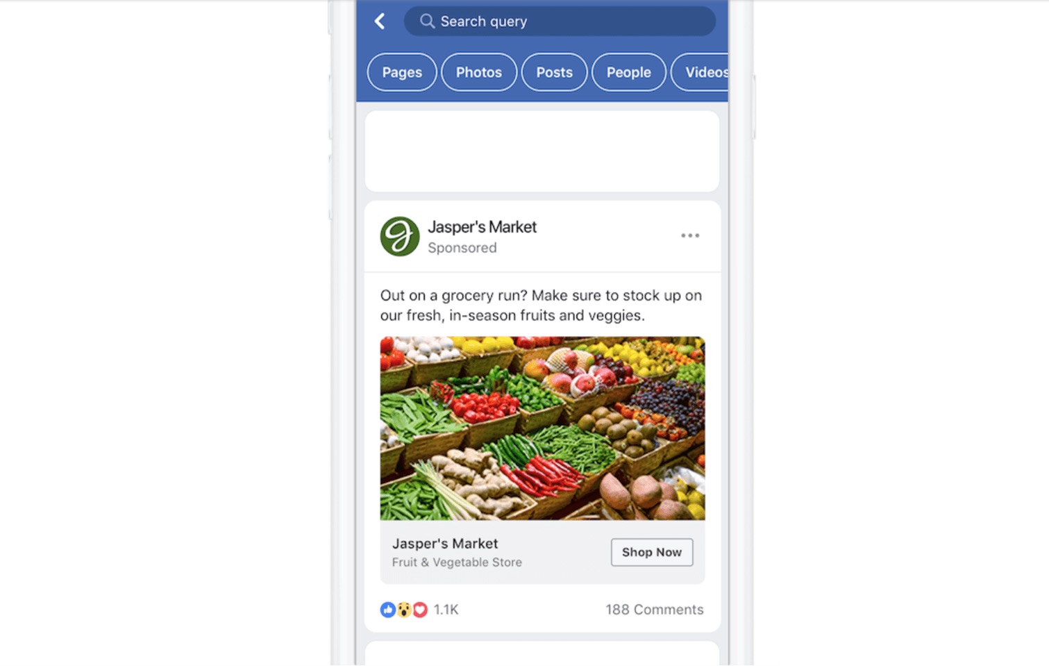Click the magnifying glass search icon
This screenshot has width=1049, height=666.
pyautogui.click(x=427, y=22)
